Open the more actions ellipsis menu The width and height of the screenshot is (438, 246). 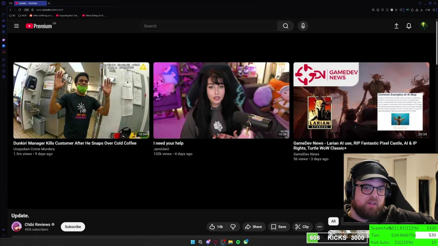[319, 227]
